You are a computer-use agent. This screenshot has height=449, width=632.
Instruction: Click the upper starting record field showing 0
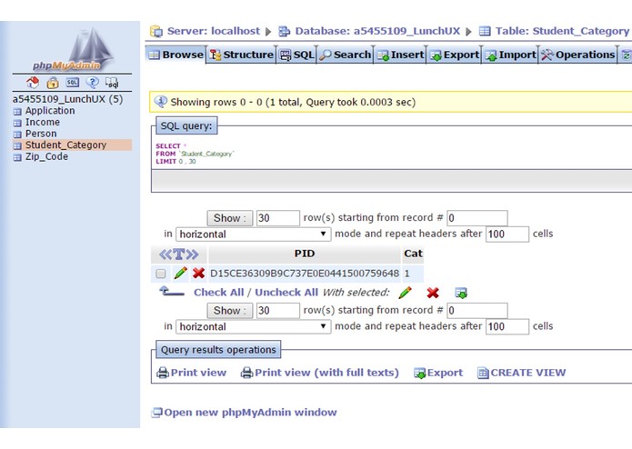point(477,218)
